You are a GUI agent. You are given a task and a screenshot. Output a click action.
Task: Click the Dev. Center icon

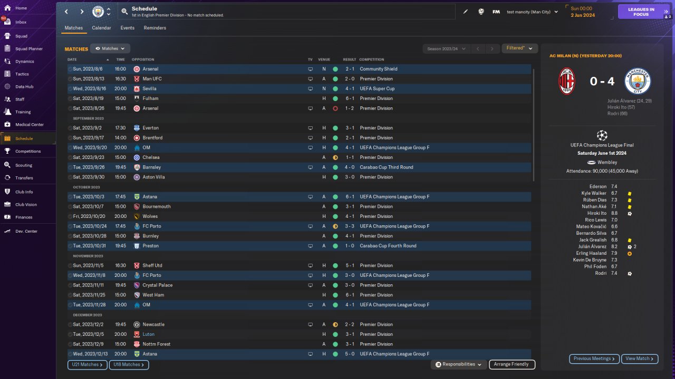[7, 232]
